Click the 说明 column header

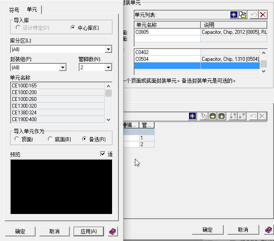(x=234, y=25)
